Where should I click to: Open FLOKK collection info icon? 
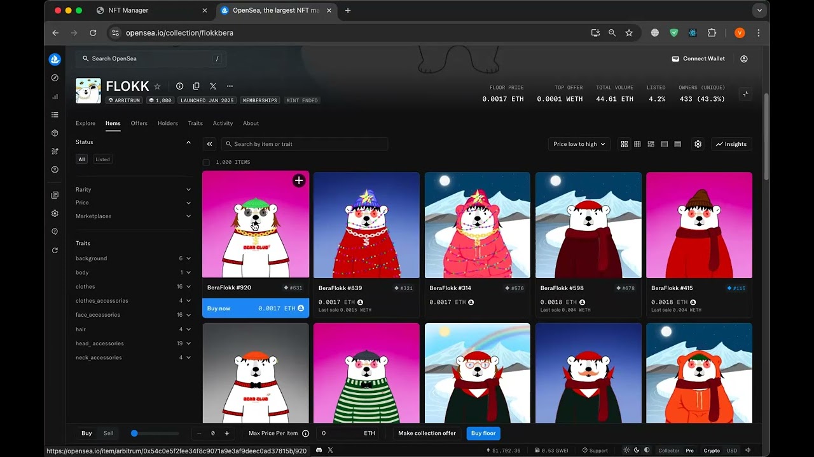(179, 86)
